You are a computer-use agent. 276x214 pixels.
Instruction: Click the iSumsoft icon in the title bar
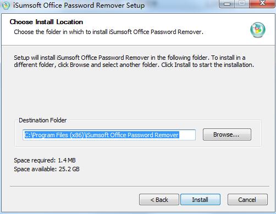click(x=6, y=5)
